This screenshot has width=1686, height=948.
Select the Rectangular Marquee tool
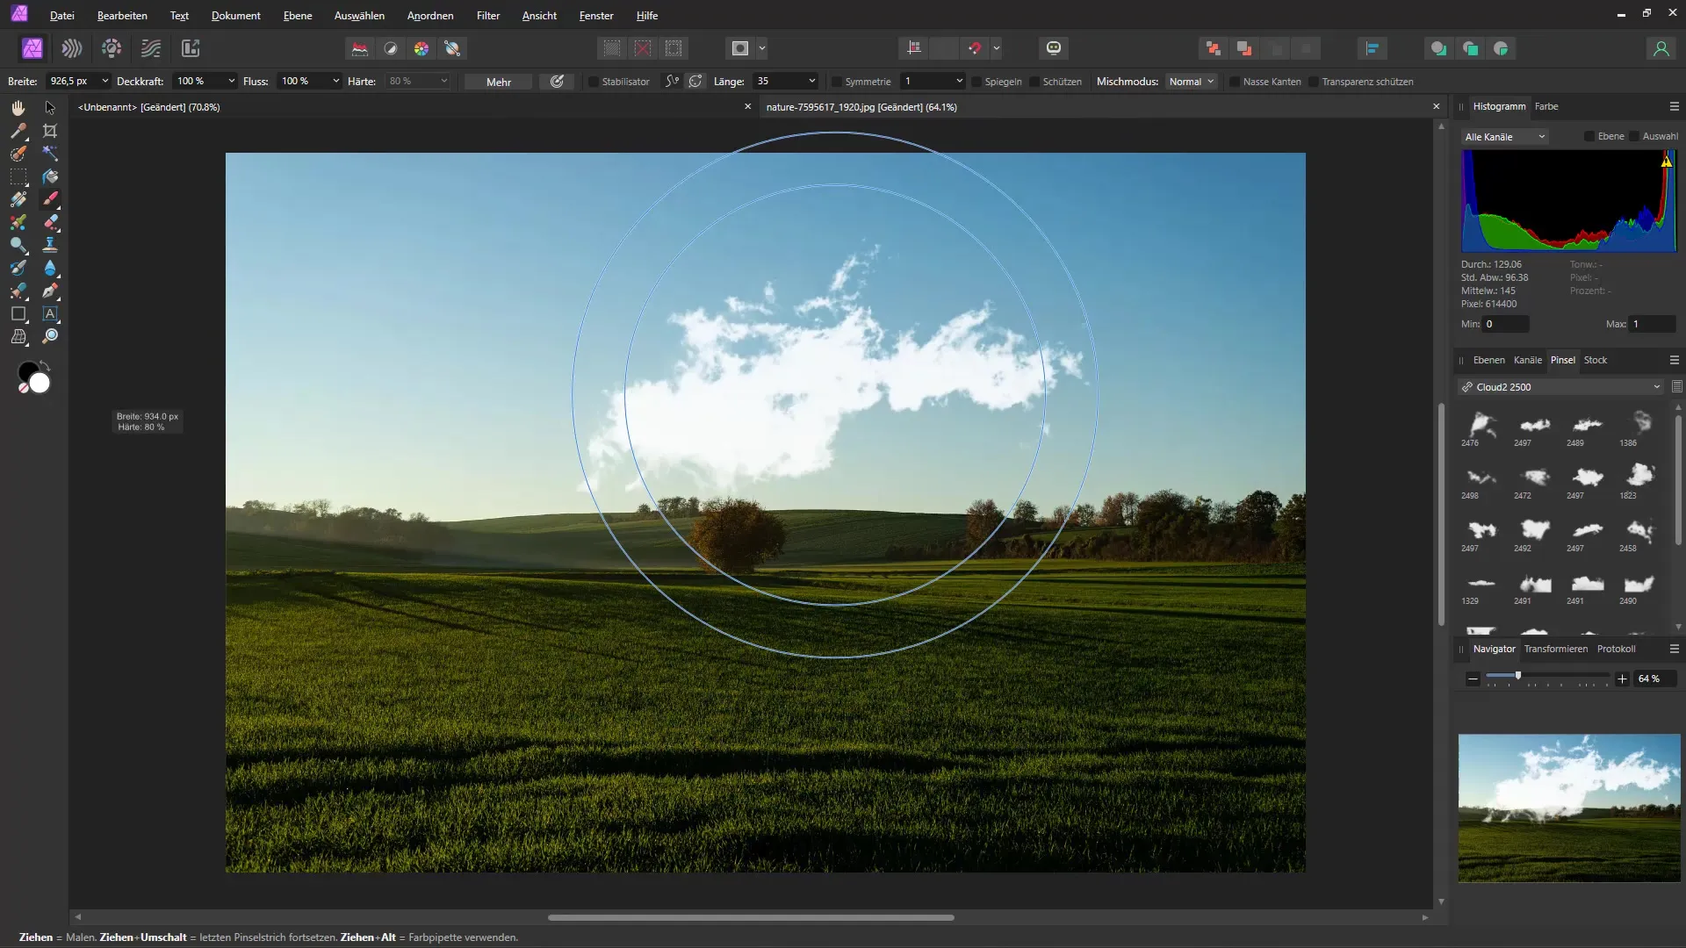[x=18, y=176]
